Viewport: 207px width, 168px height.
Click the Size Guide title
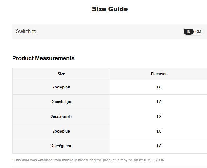[110, 9]
